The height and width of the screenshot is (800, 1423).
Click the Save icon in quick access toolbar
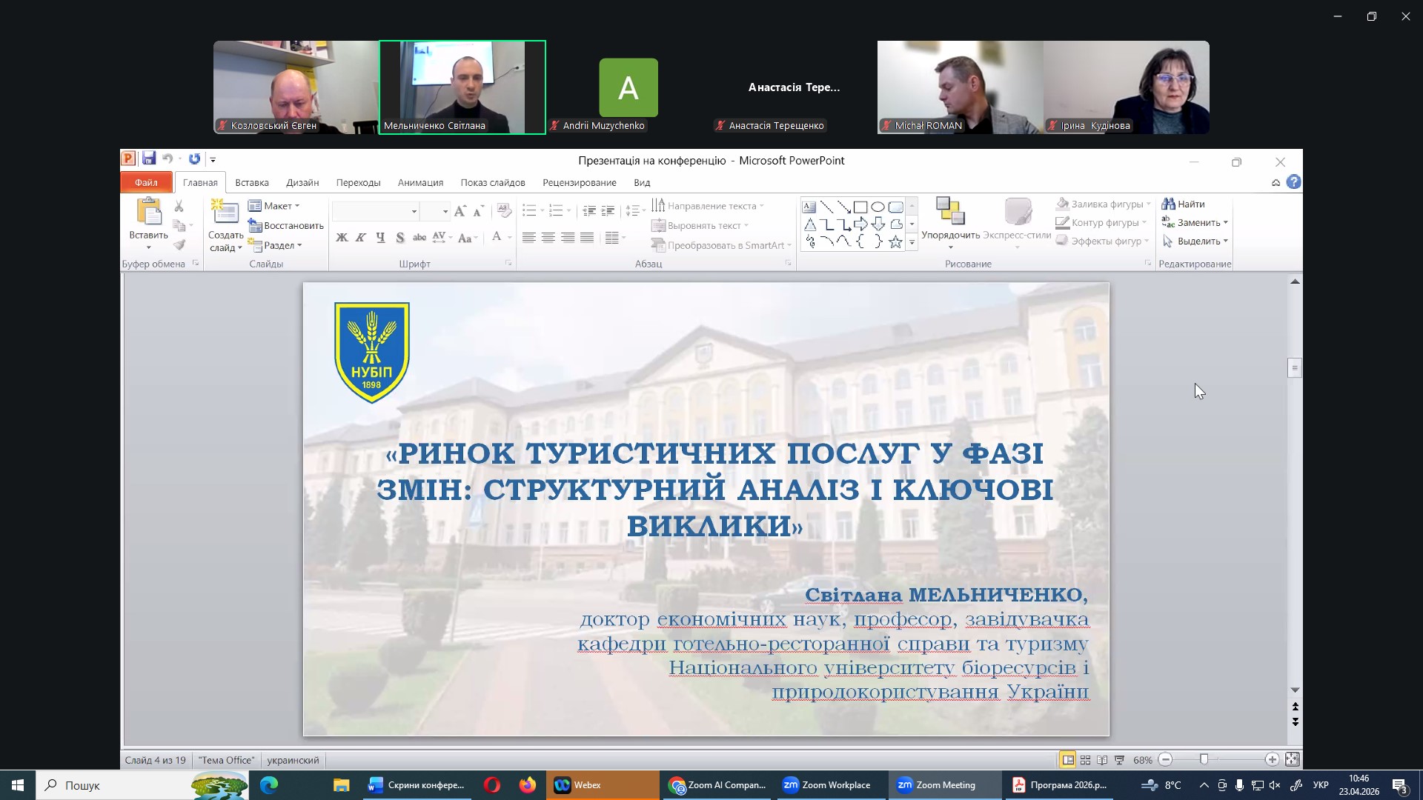[x=149, y=159]
